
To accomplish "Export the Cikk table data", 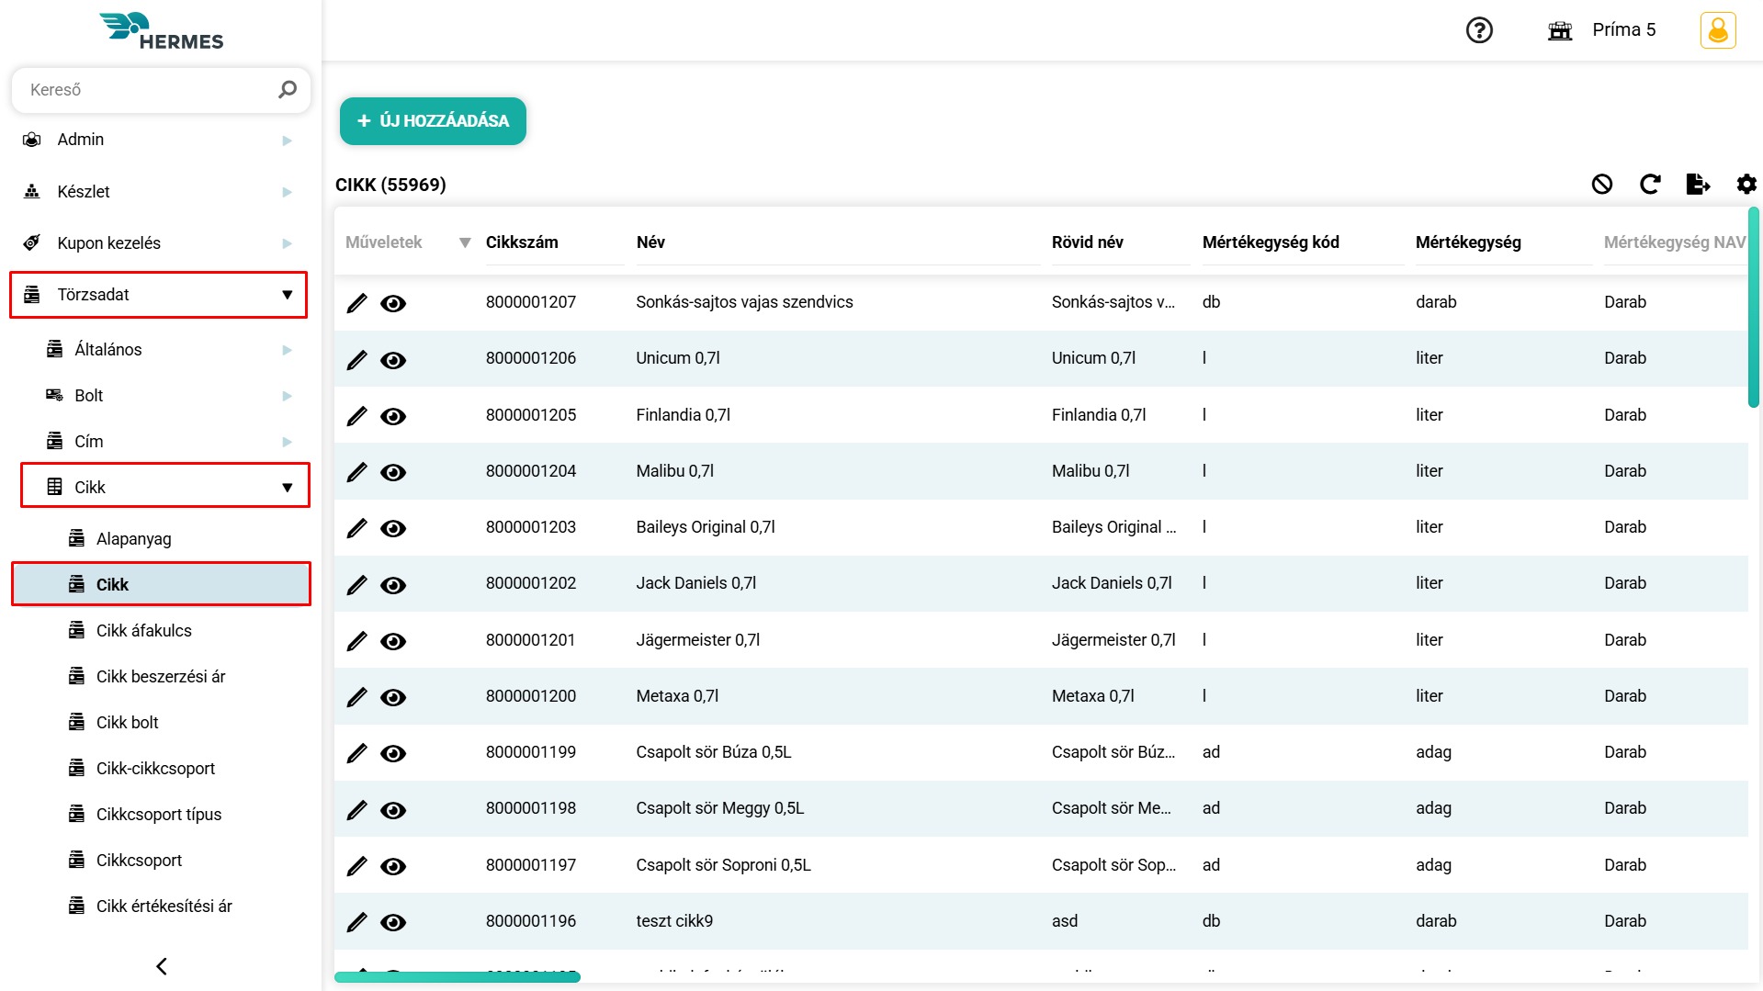I will point(1698,185).
